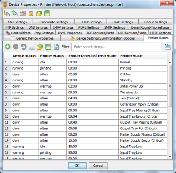Screen dimensions: 176x173
Task: Click the Printer Detected Error State column header
Action: (92, 56)
